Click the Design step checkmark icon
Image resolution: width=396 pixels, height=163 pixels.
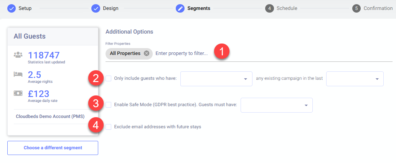click(96, 8)
